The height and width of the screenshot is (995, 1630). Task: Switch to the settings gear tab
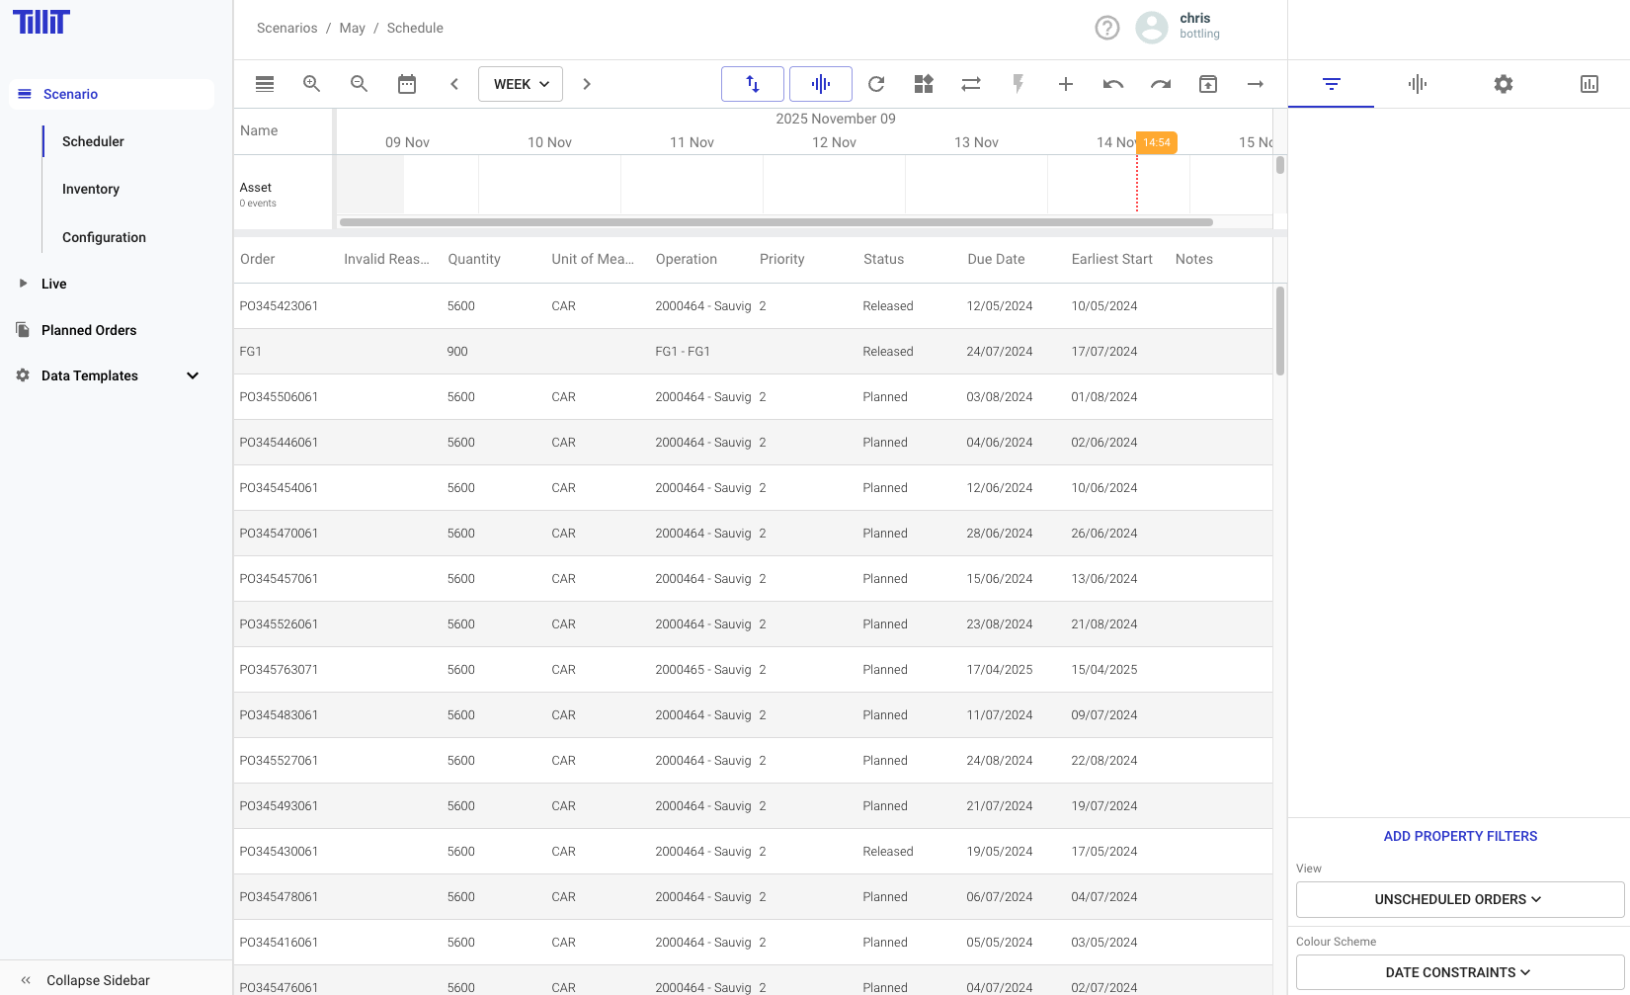click(1504, 84)
